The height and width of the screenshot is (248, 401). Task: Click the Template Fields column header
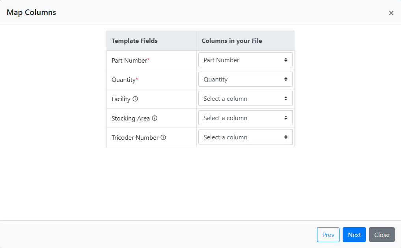[134, 41]
